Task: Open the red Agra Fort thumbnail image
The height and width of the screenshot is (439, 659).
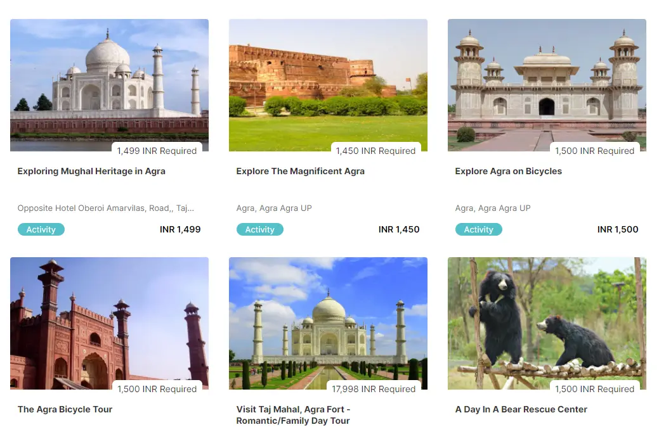Action: tap(328, 85)
